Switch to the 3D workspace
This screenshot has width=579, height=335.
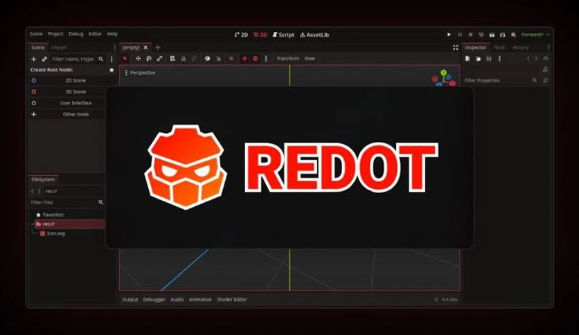260,35
